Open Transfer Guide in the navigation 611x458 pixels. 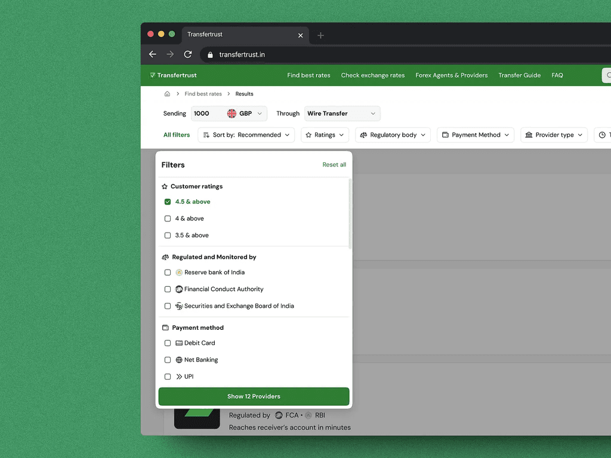tap(520, 75)
